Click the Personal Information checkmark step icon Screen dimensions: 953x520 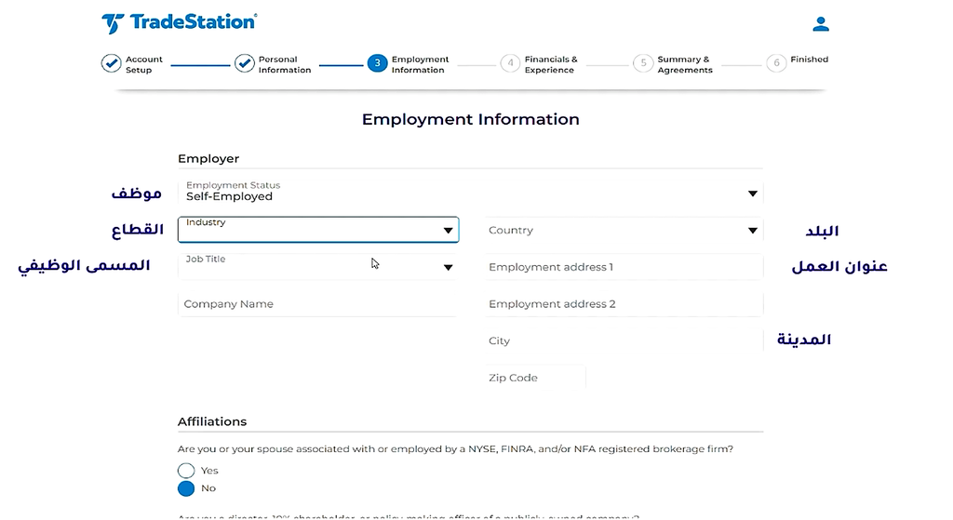(245, 63)
